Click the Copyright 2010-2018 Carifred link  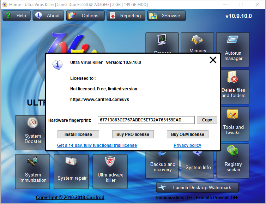(70, 197)
